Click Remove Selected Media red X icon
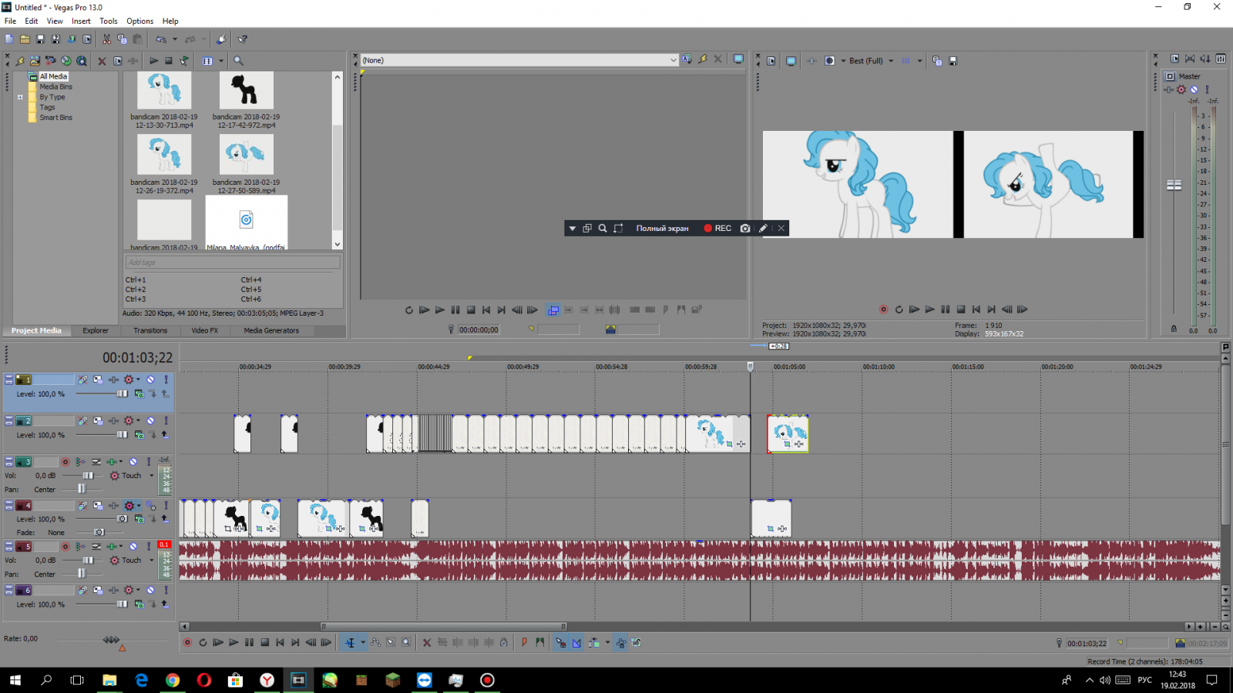1233x693 pixels. (102, 61)
